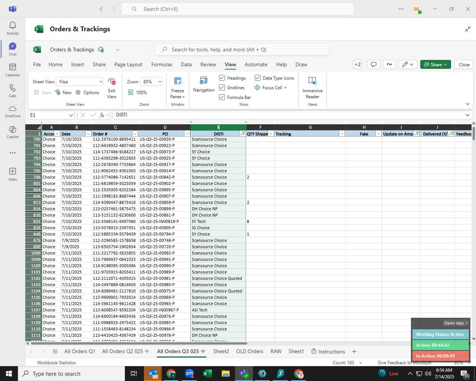Click the green Share button

pos(435,64)
